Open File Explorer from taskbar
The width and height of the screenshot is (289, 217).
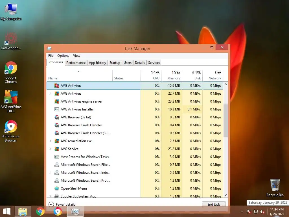pos(23,211)
